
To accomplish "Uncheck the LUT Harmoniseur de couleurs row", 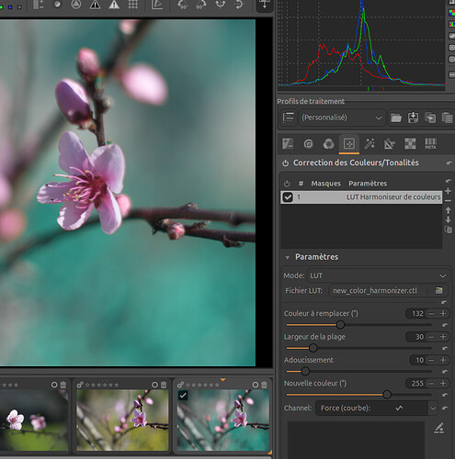I will [x=288, y=197].
